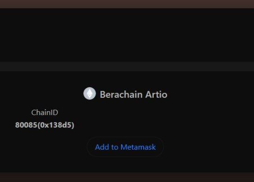Click the brown header bar at top
The image size is (254, 182).
[127, 4]
